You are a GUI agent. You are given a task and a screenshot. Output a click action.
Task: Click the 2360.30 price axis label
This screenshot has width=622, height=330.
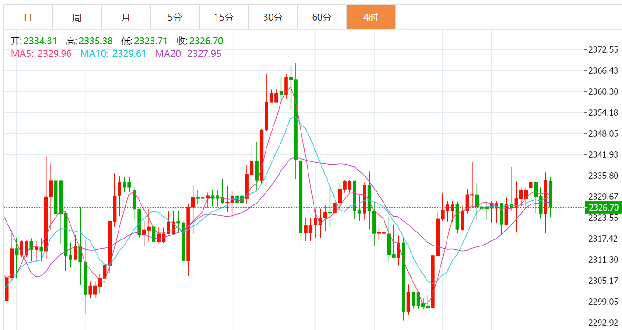(603, 91)
